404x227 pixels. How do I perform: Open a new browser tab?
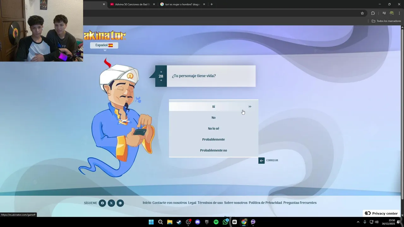pyautogui.click(x=211, y=4)
